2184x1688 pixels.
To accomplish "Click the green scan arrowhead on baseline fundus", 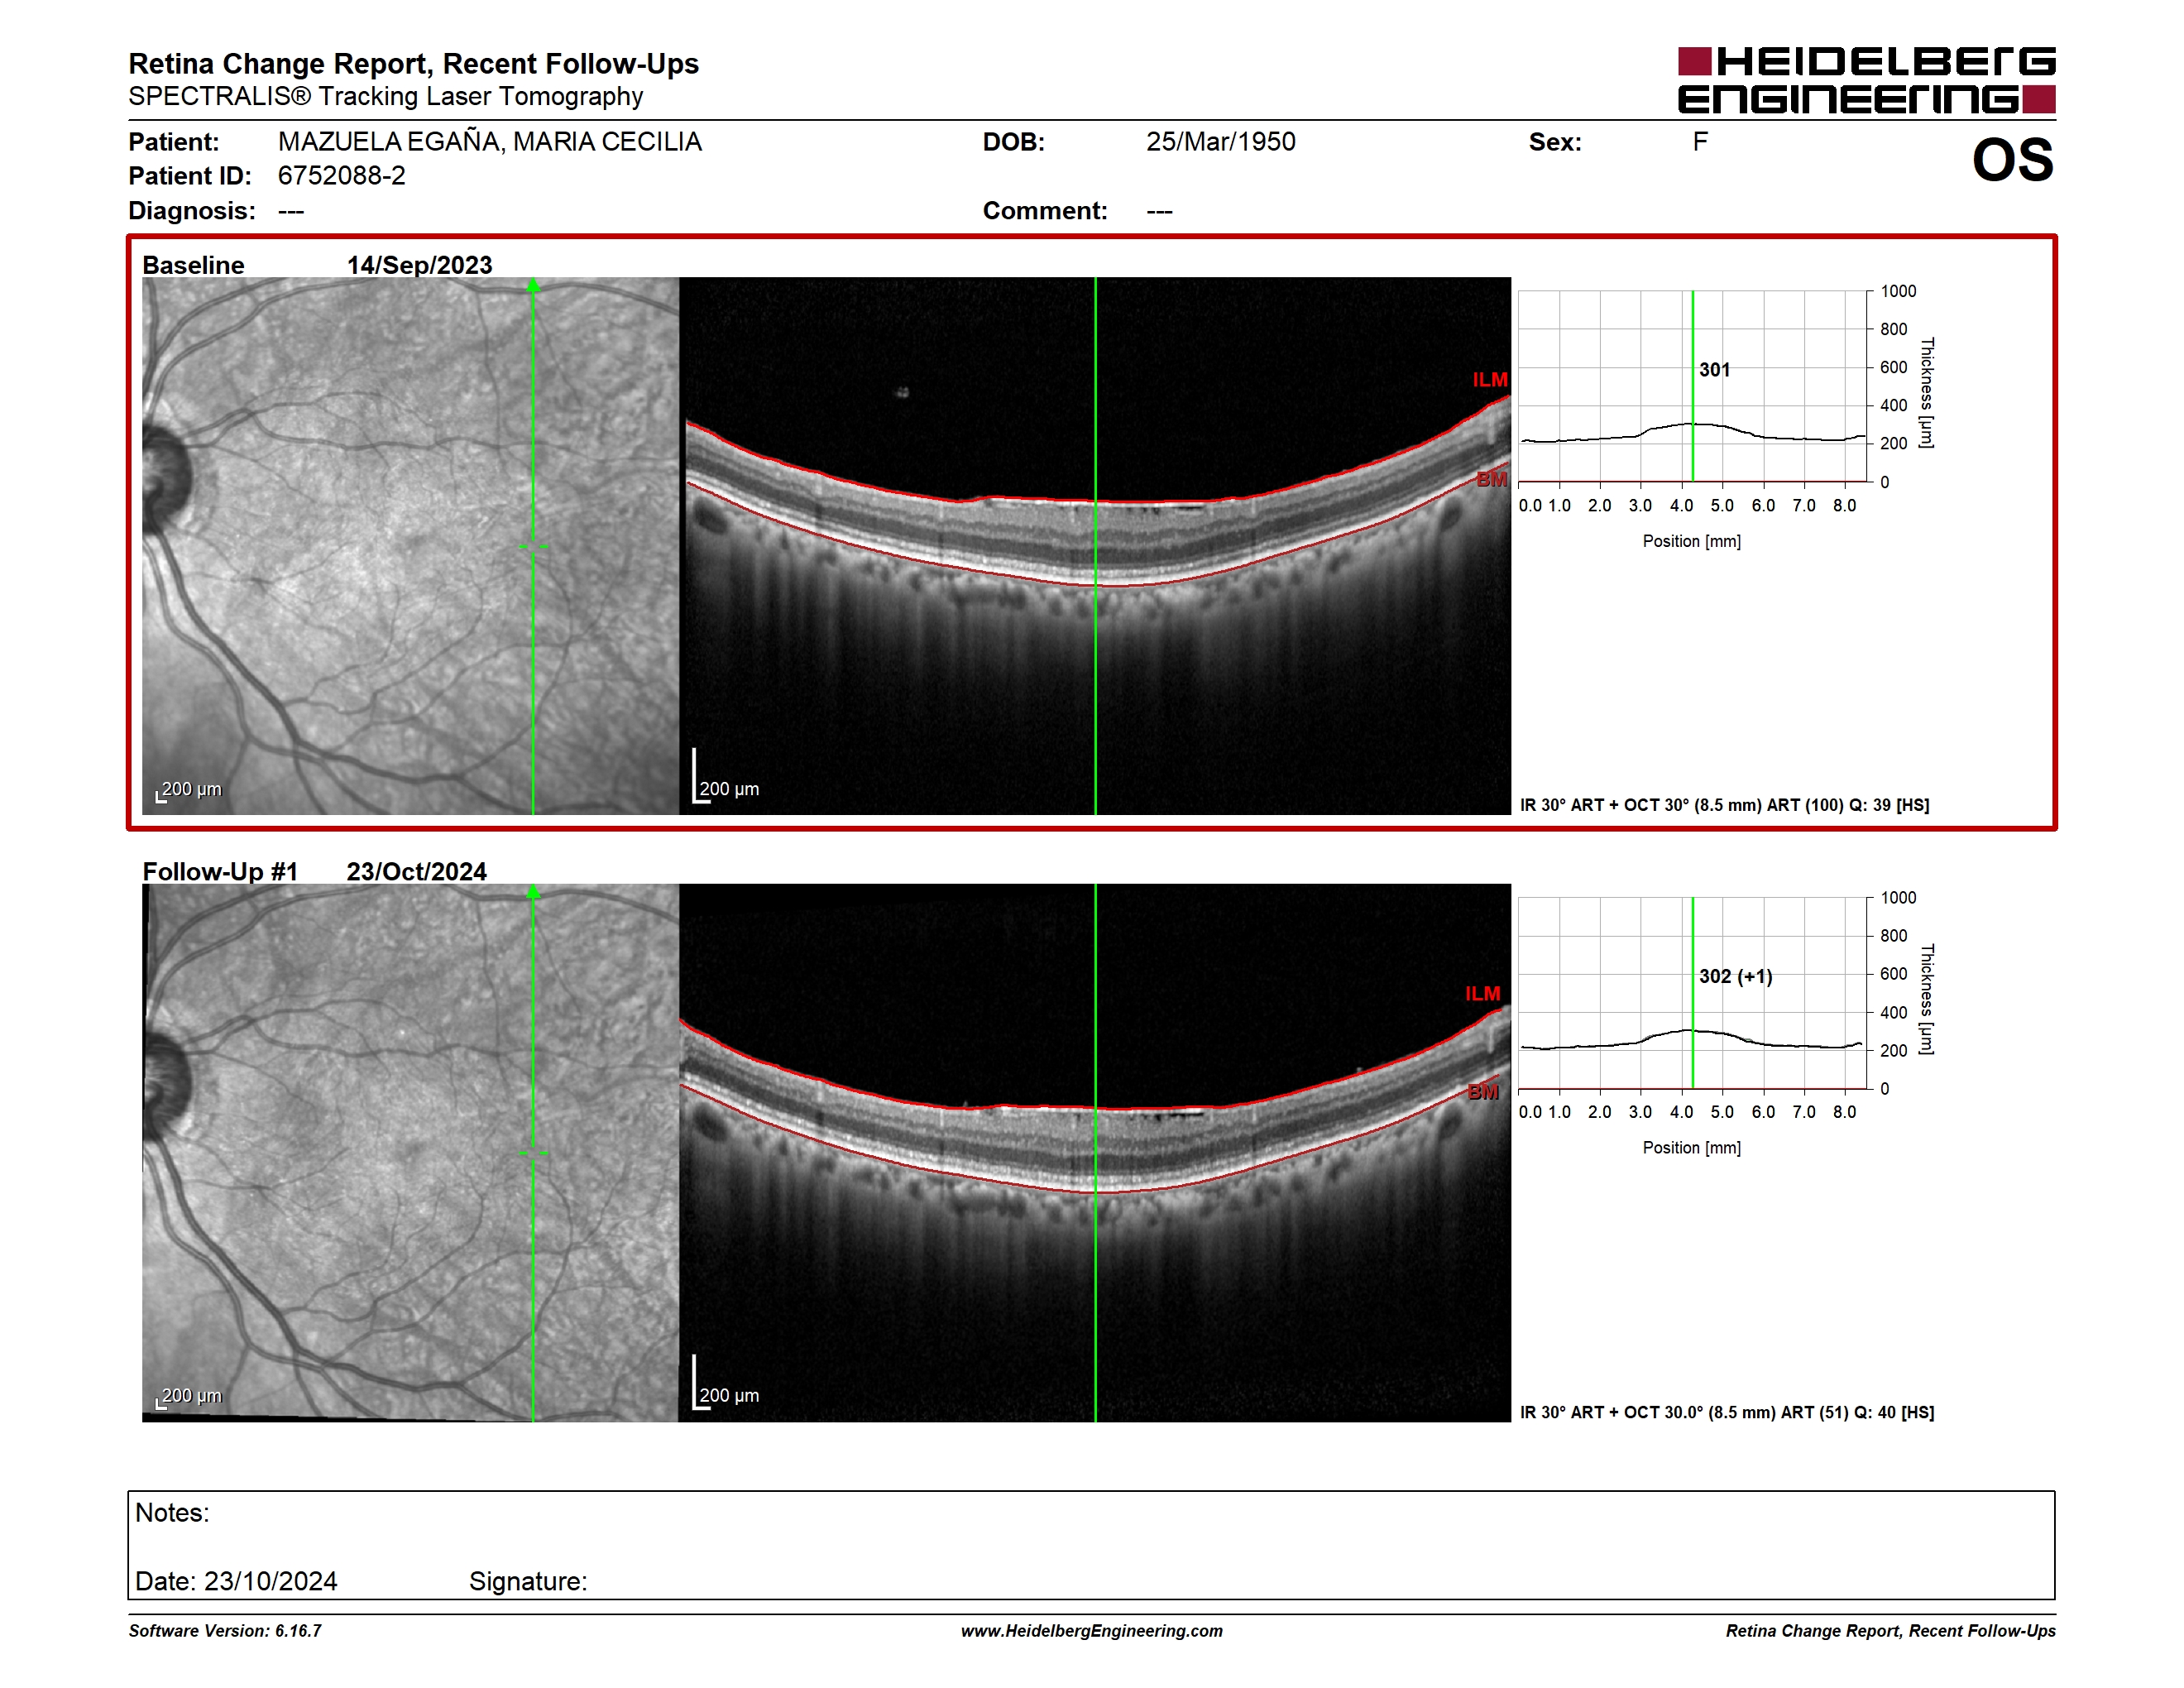I will 534,286.
